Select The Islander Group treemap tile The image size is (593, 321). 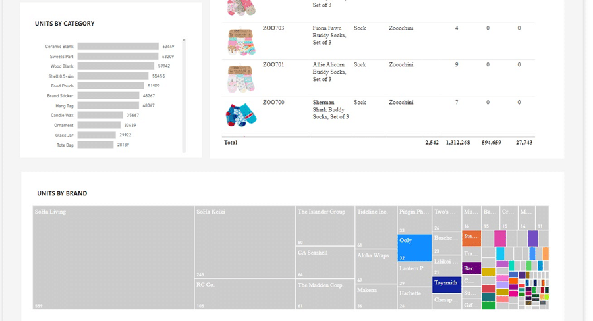[x=325, y=226]
